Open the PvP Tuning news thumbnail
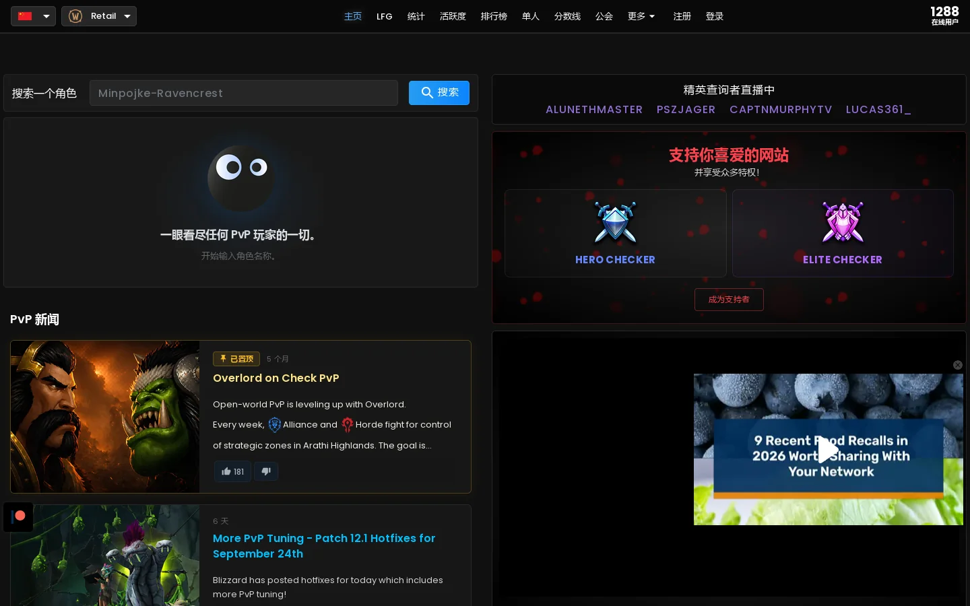Screen dimensions: 970x606 tap(105, 555)
